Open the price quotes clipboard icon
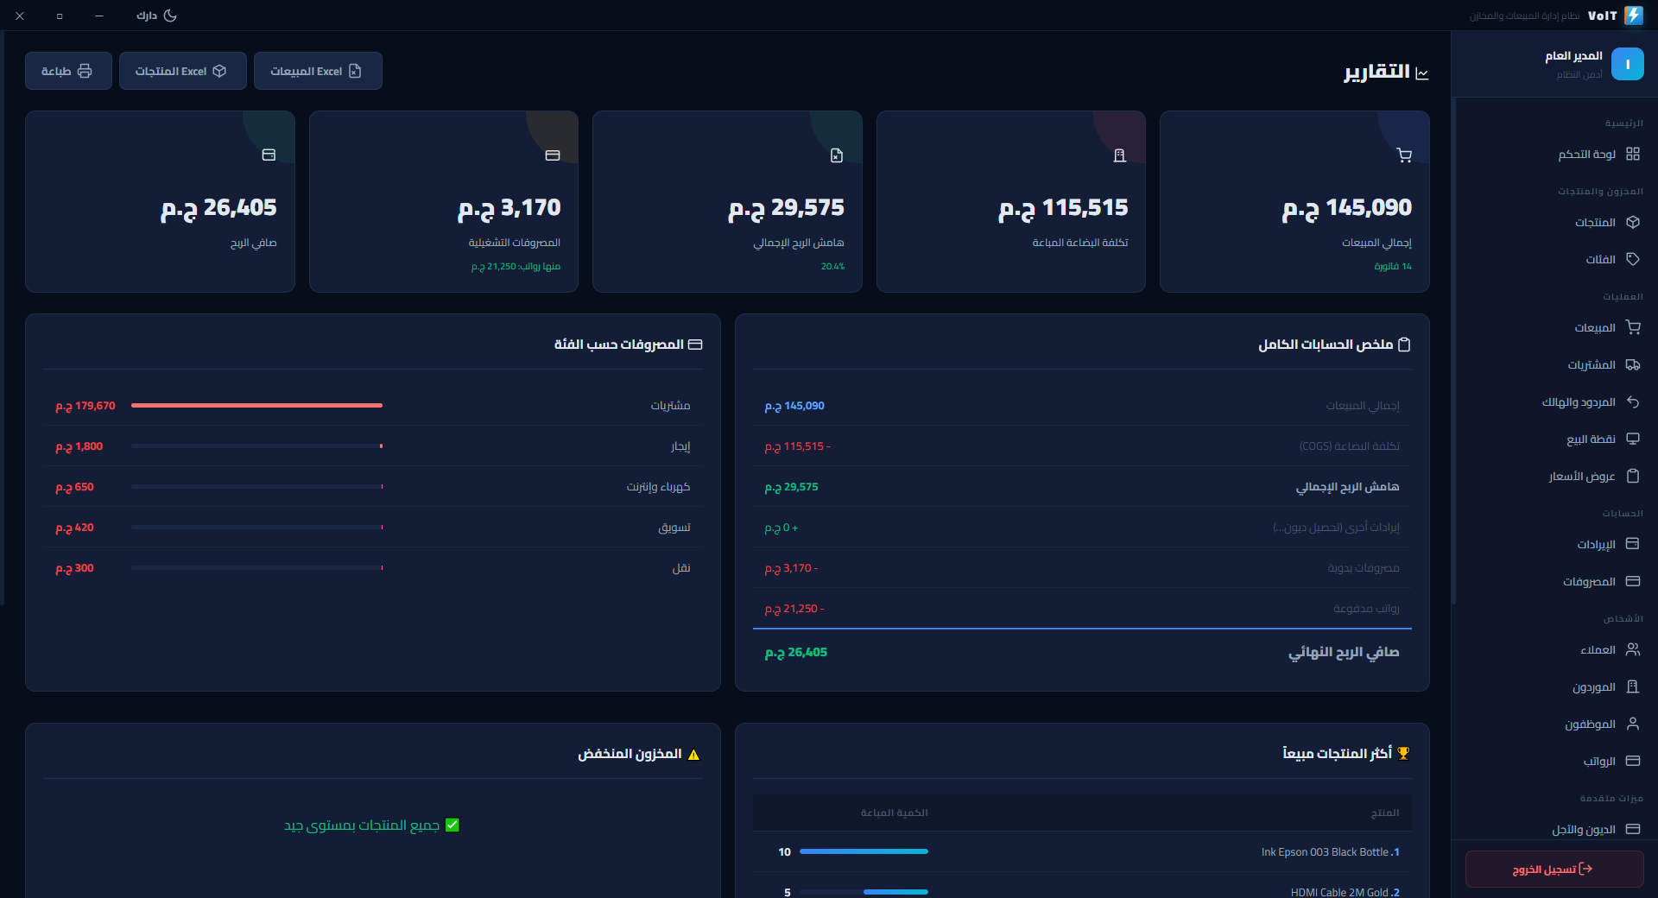The height and width of the screenshot is (898, 1658). (x=1632, y=476)
